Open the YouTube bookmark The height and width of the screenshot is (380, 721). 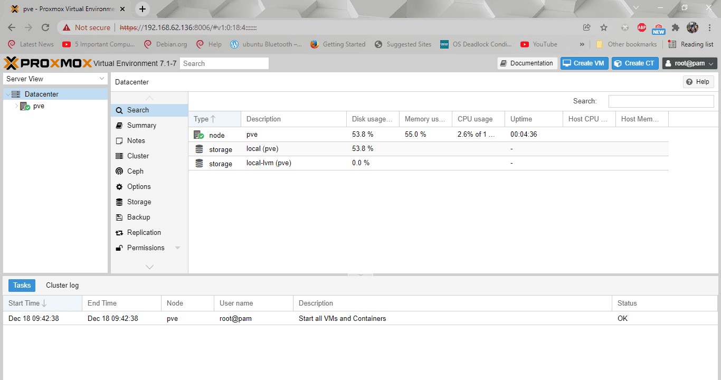tap(539, 44)
